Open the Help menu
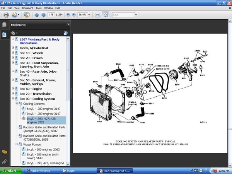Screen dimensions: 232x174 coord(58,8)
